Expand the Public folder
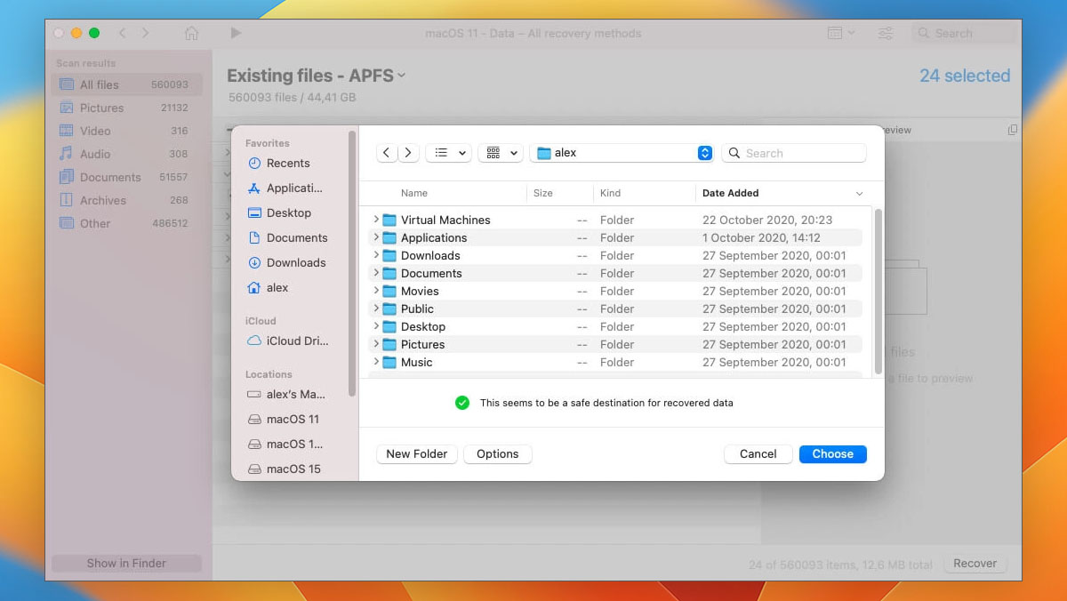1067x601 pixels. 376,309
